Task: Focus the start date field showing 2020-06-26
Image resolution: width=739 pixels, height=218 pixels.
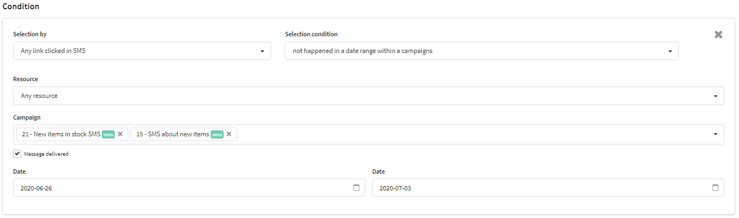Action: pyautogui.click(x=189, y=188)
